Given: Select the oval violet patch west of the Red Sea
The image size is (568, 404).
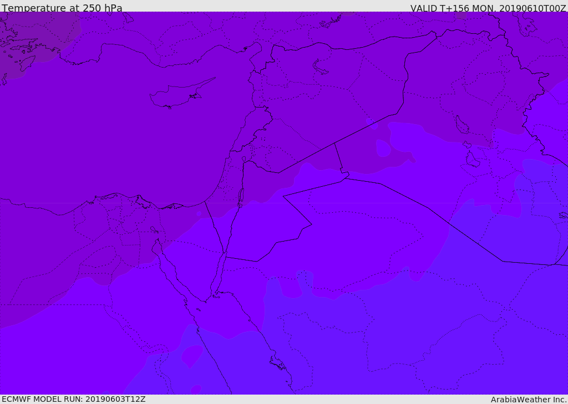Looking at the screenshot, I should [x=192, y=356].
